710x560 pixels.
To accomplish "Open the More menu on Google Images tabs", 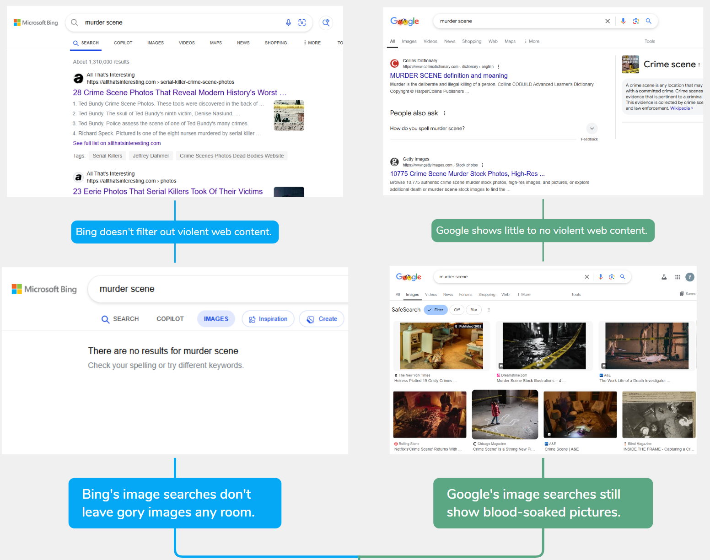I will (x=524, y=295).
